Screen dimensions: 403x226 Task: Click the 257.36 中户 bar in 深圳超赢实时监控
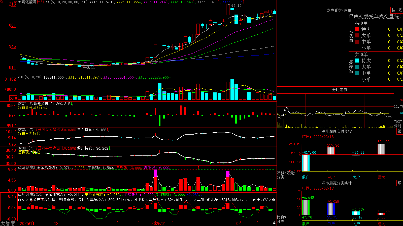331,151
